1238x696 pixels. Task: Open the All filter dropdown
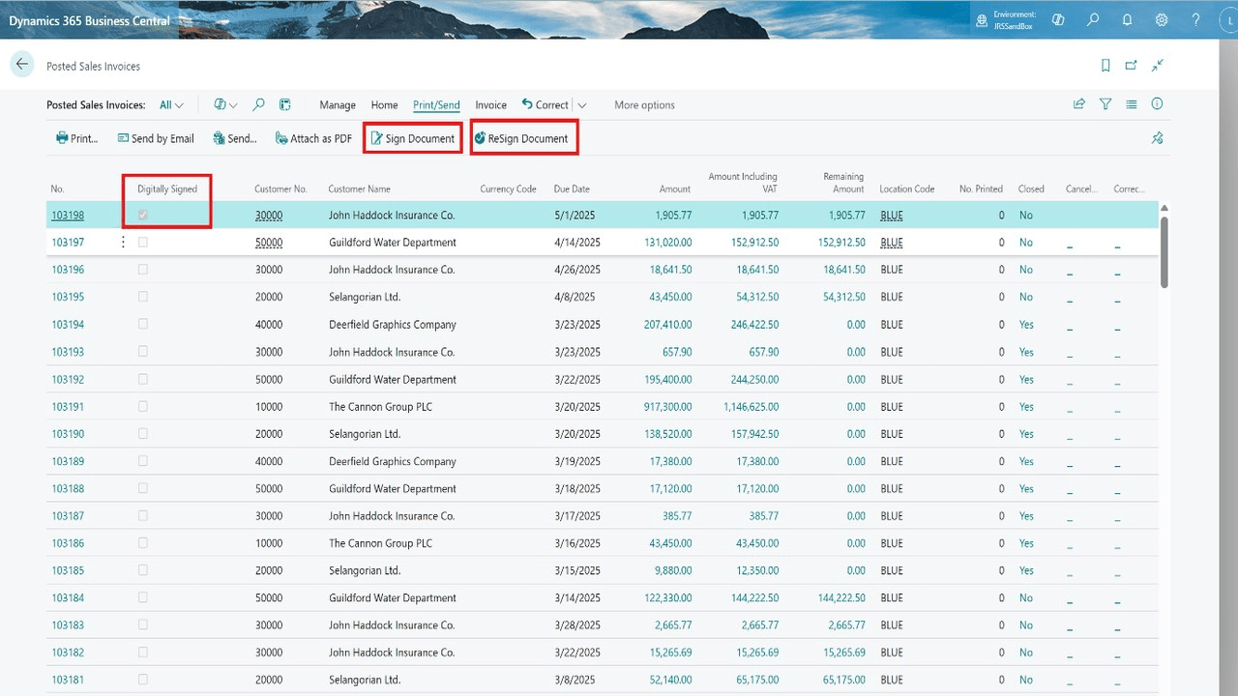coord(170,104)
